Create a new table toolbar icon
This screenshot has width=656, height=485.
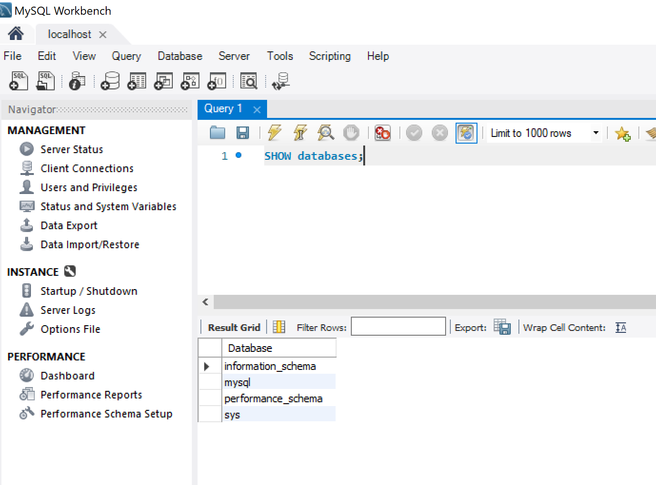click(x=137, y=81)
